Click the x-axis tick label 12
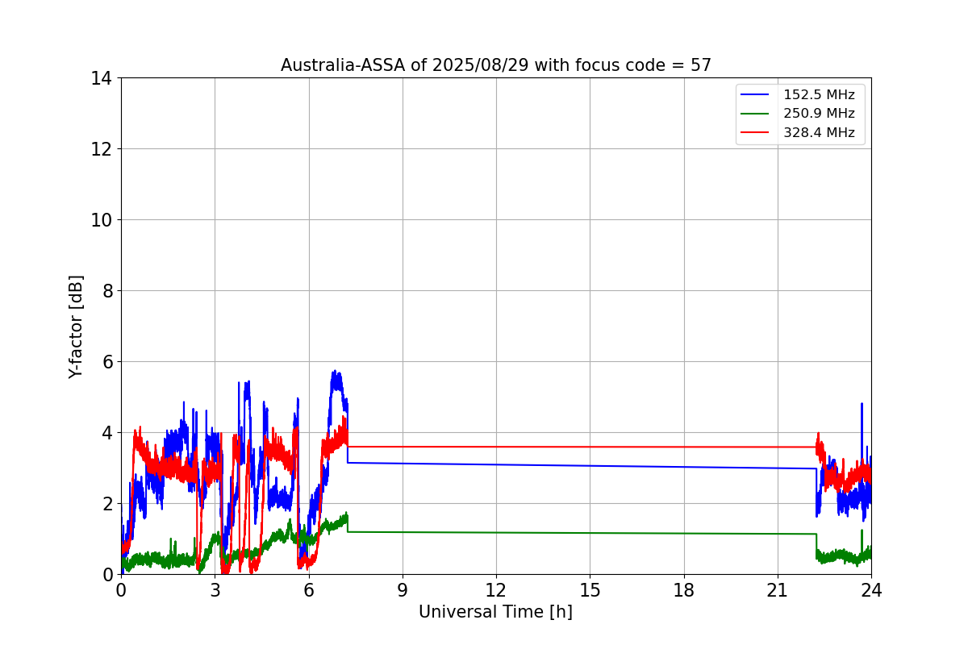 (496, 590)
